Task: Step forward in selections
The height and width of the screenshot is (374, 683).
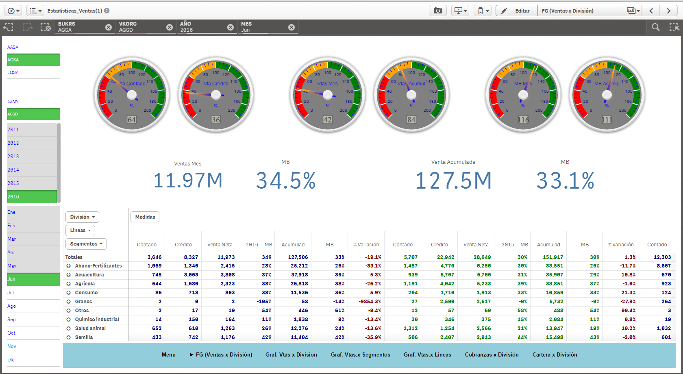Action: [x=27, y=27]
